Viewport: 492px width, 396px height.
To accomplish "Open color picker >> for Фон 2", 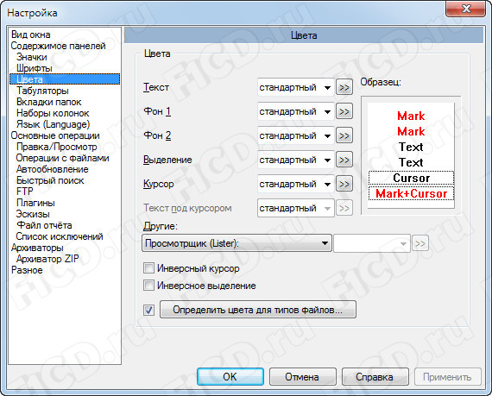I will point(344,135).
